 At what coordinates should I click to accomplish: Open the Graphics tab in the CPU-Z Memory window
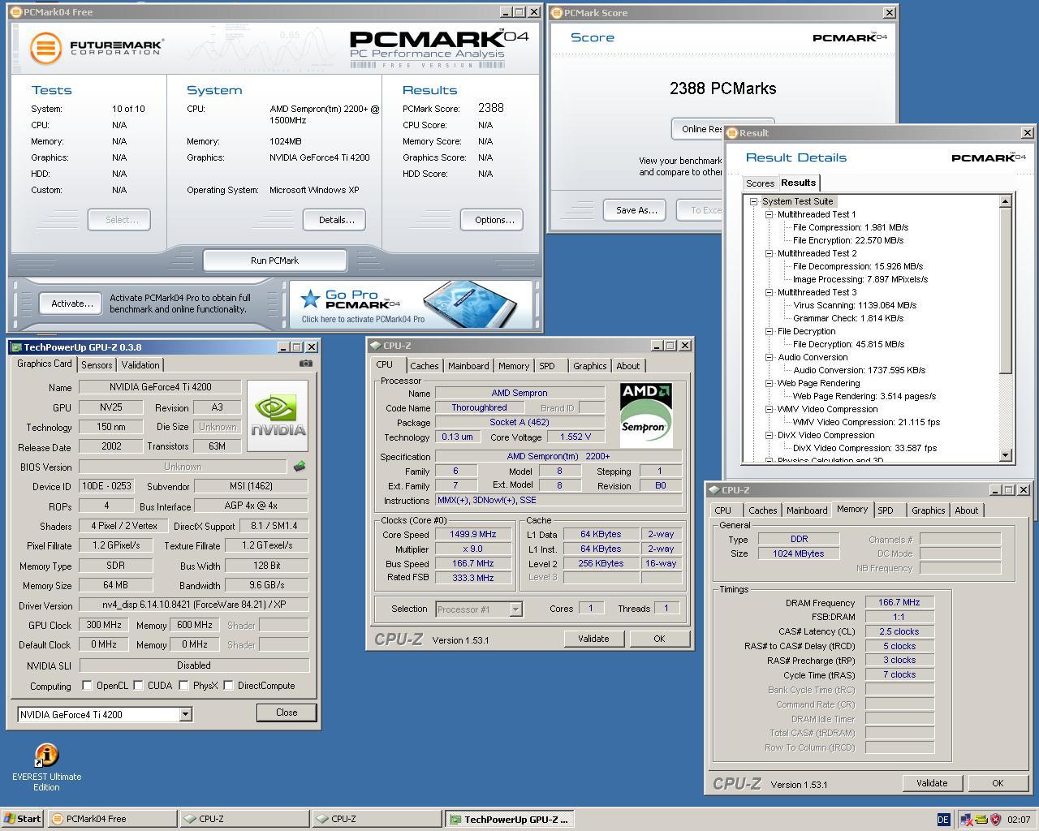pyautogui.click(x=928, y=510)
